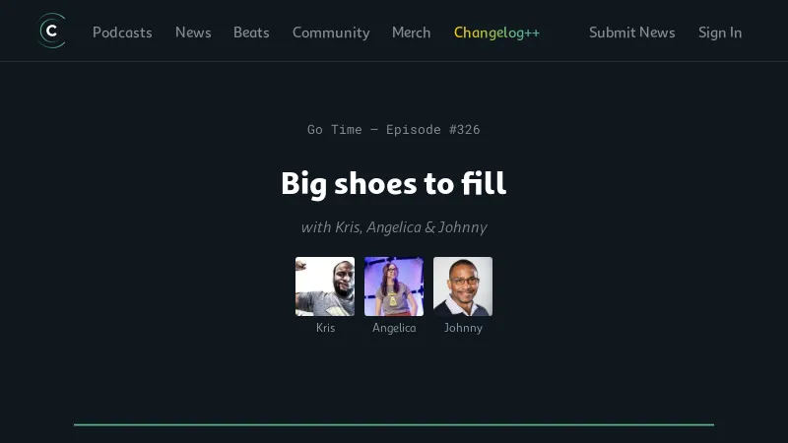Click the Sign In link
The height and width of the screenshot is (443, 788).
(x=720, y=32)
